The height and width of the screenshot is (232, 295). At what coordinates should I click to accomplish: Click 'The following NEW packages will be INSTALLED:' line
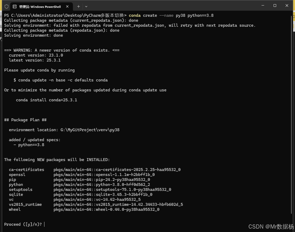pyautogui.click(x=57, y=160)
